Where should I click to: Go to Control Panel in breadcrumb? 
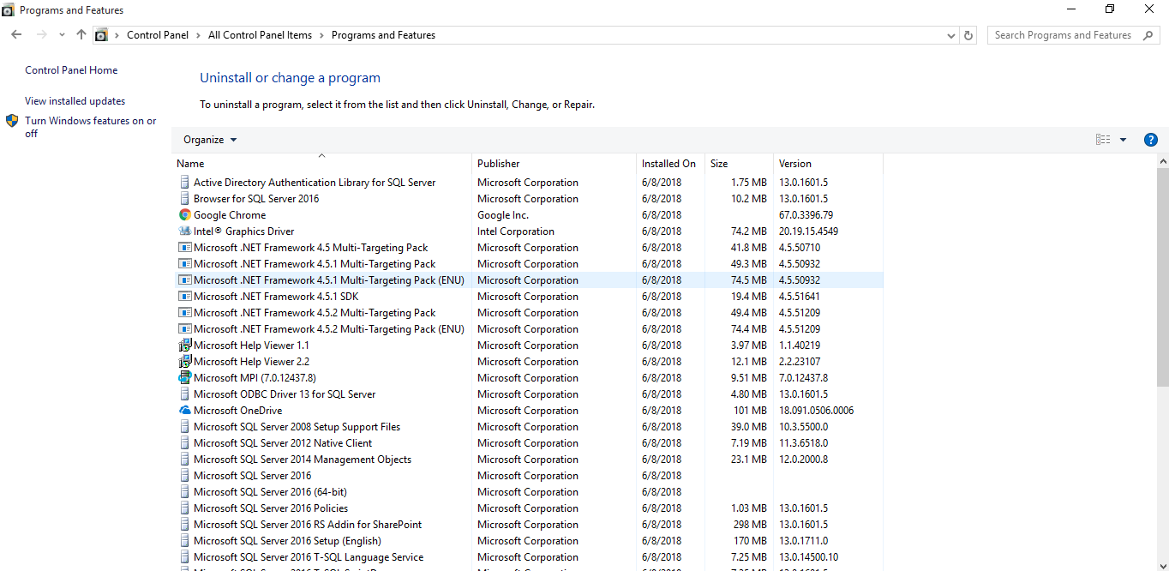[158, 35]
